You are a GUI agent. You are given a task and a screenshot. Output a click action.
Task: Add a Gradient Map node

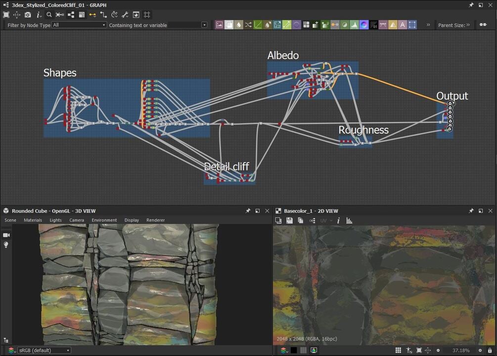tap(316, 25)
